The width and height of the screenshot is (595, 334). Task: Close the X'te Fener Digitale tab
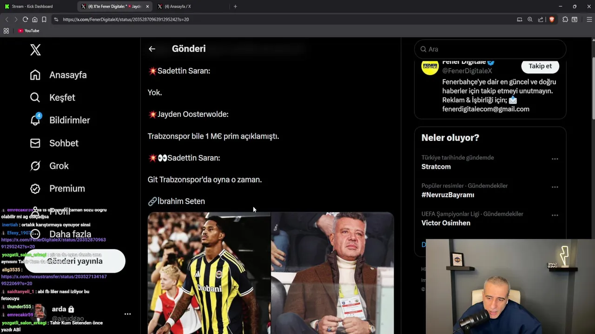pyautogui.click(x=148, y=6)
